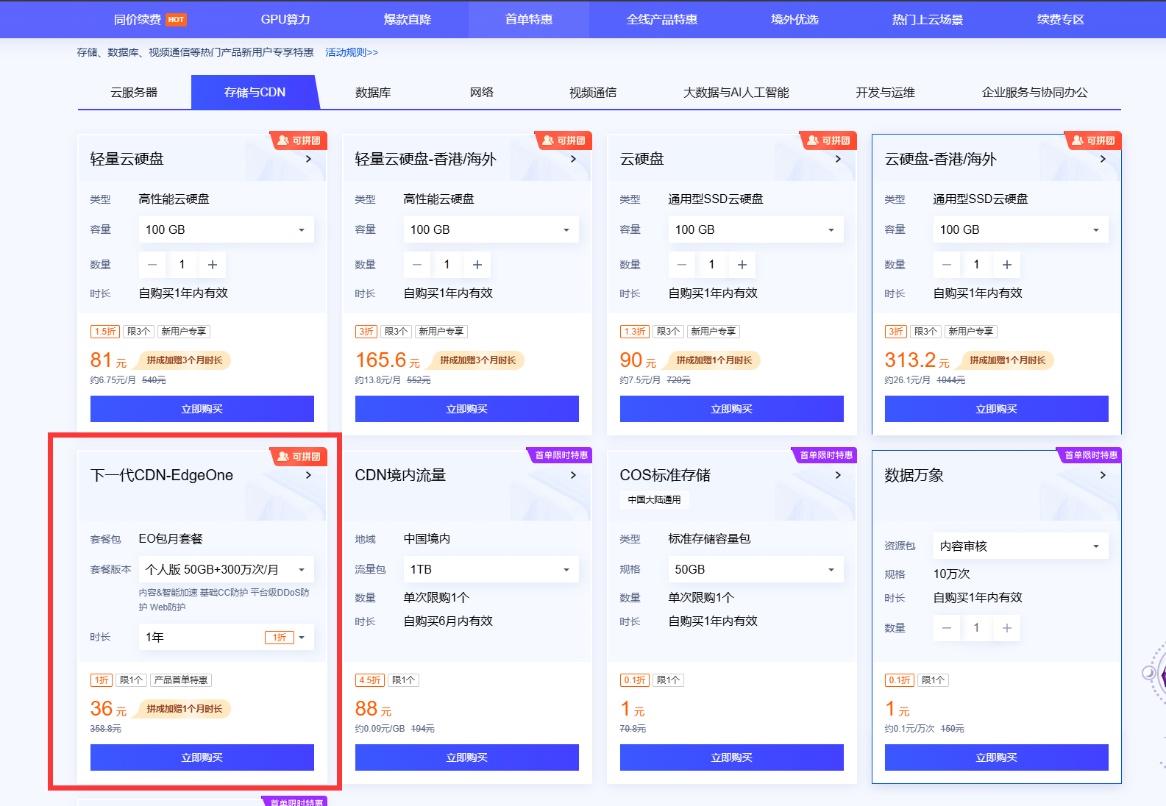Viewport: 1166px width, 806px height.
Task: Click 可拼团 badge on 轻量云硬盘 card
Action: pos(299,140)
